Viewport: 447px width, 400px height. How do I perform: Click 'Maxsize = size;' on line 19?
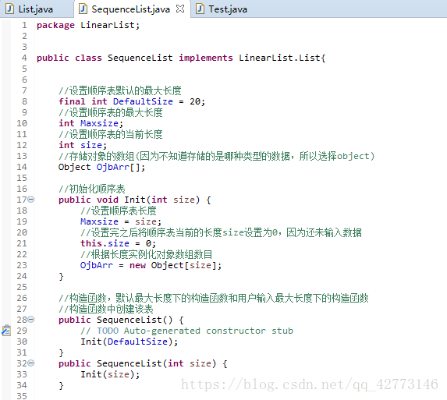coord(121,221)
